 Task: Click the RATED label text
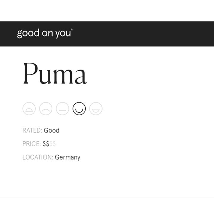pos(32,130)
